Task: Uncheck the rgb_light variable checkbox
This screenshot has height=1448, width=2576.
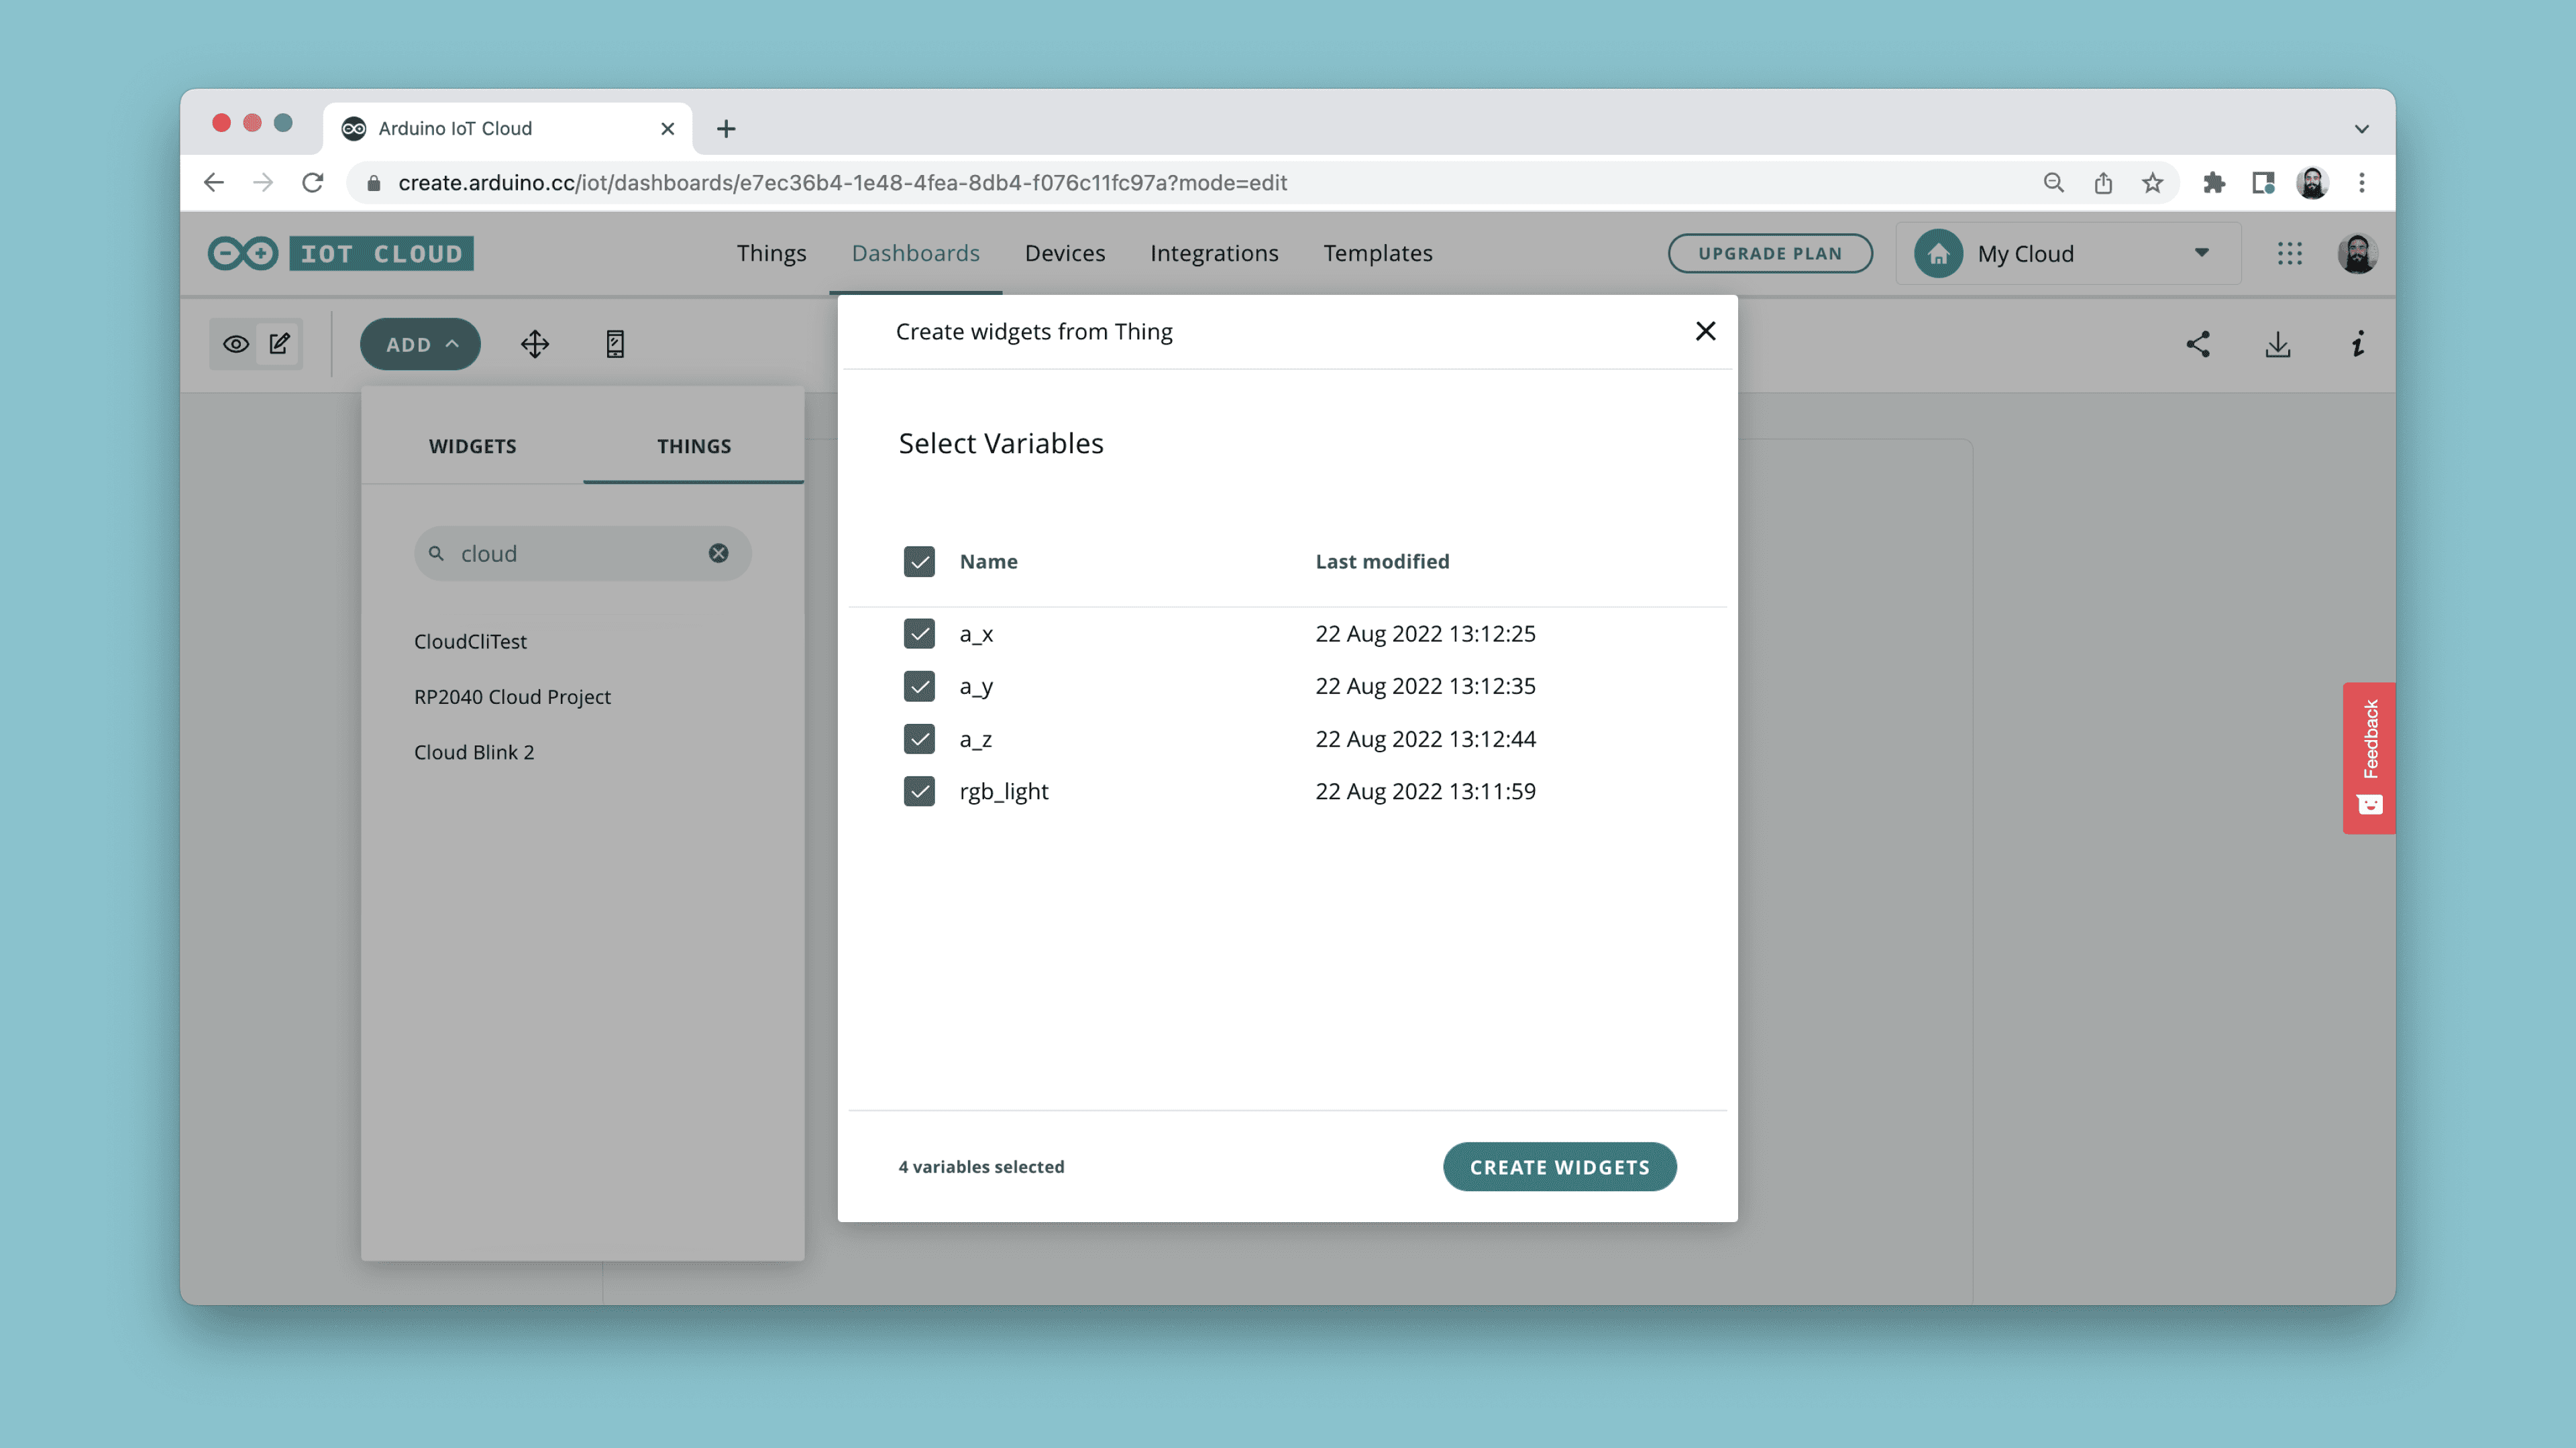Action: [x=919, y=792]
